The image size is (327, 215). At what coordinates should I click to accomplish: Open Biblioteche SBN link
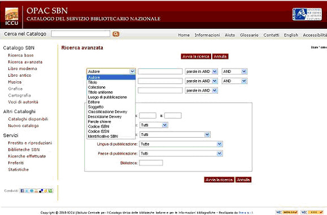pos(24,150)
